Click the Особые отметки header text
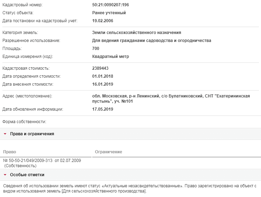The width and height of the screenshot is (261, 197). pyautogui.click(x=27, y=175)
